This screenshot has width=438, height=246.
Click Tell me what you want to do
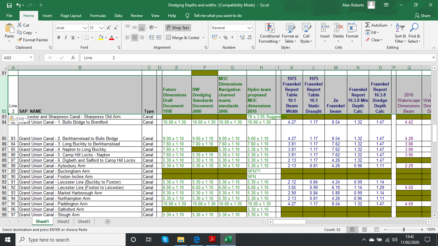[x=218, y=15]
